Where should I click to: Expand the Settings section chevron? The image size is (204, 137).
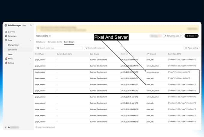point(31,63)
